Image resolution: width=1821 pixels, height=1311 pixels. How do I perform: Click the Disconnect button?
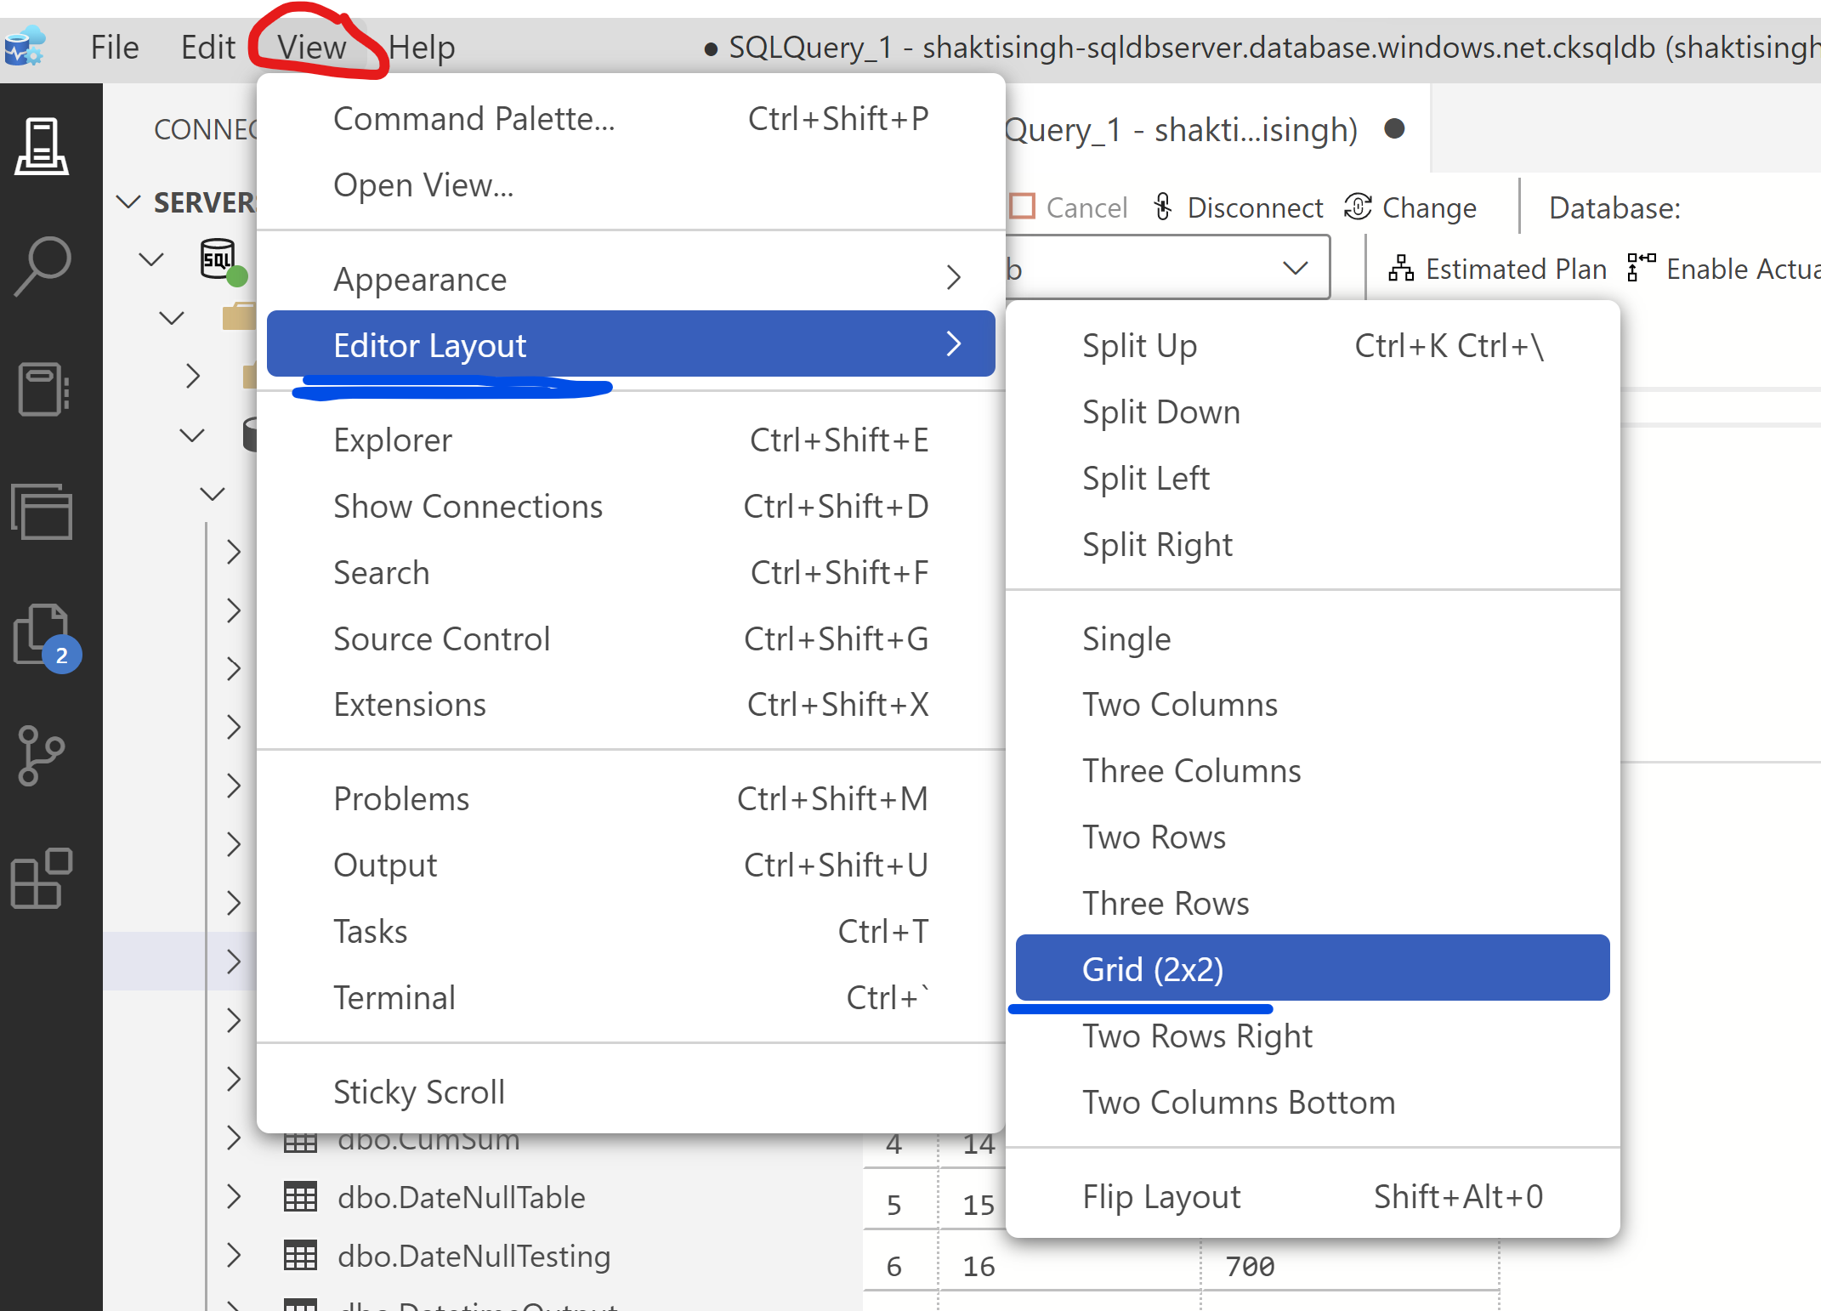pyautogui.click(x=1238, y=207)
